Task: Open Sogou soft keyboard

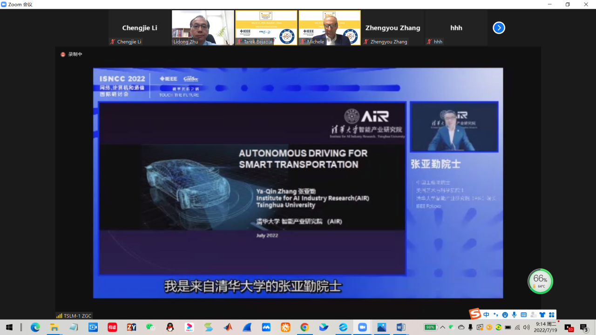Action: pyautogui.click(x=523, y=315)
